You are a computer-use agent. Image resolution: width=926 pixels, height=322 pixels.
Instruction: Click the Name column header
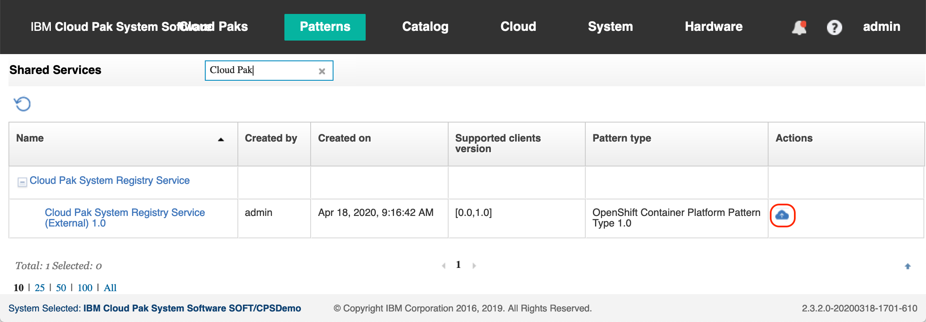click(x=123, y=144)
